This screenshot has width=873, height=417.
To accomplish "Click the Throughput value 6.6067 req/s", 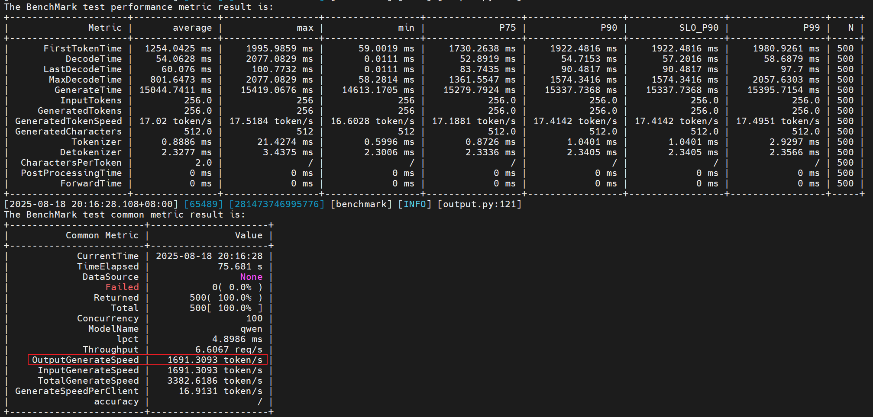I will click(229, 350).
